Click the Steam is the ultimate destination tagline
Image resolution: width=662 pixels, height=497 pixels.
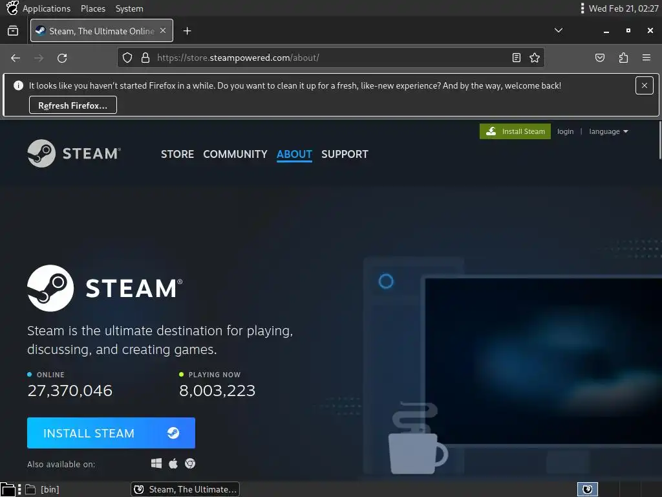pos(160,340)
